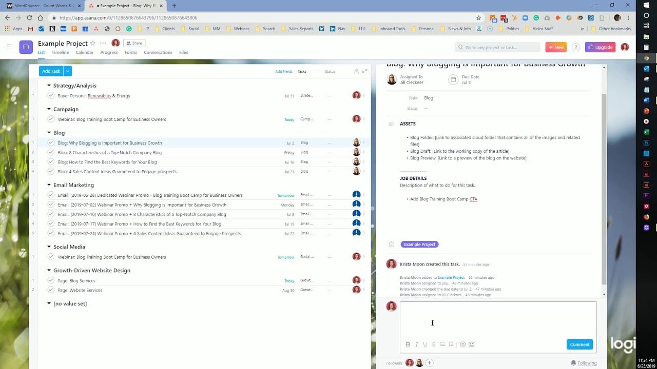Open the hamburger sidebar menu icon

tap(9, 47)
